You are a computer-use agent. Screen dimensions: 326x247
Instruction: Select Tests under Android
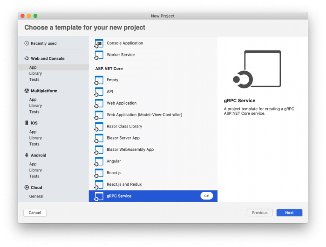click(34, 176)
